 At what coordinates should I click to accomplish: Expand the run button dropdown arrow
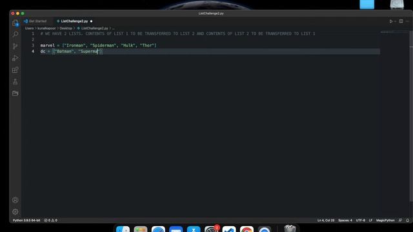point(395,21)
